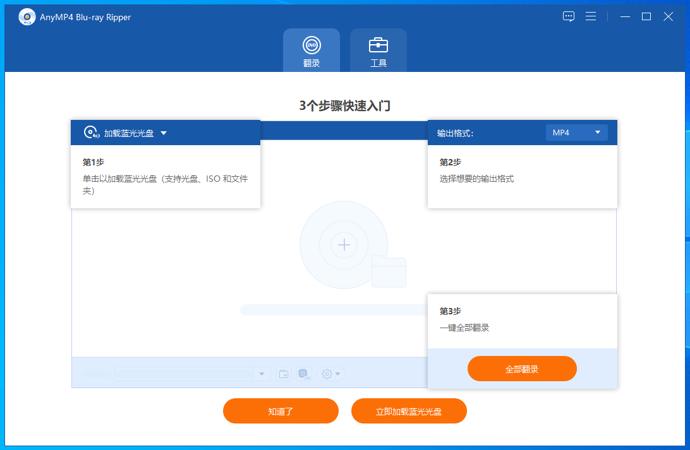This screenshot has height=450, width=690.
Task: Click the save path field in bottom bar
Action: coord(185,374)
